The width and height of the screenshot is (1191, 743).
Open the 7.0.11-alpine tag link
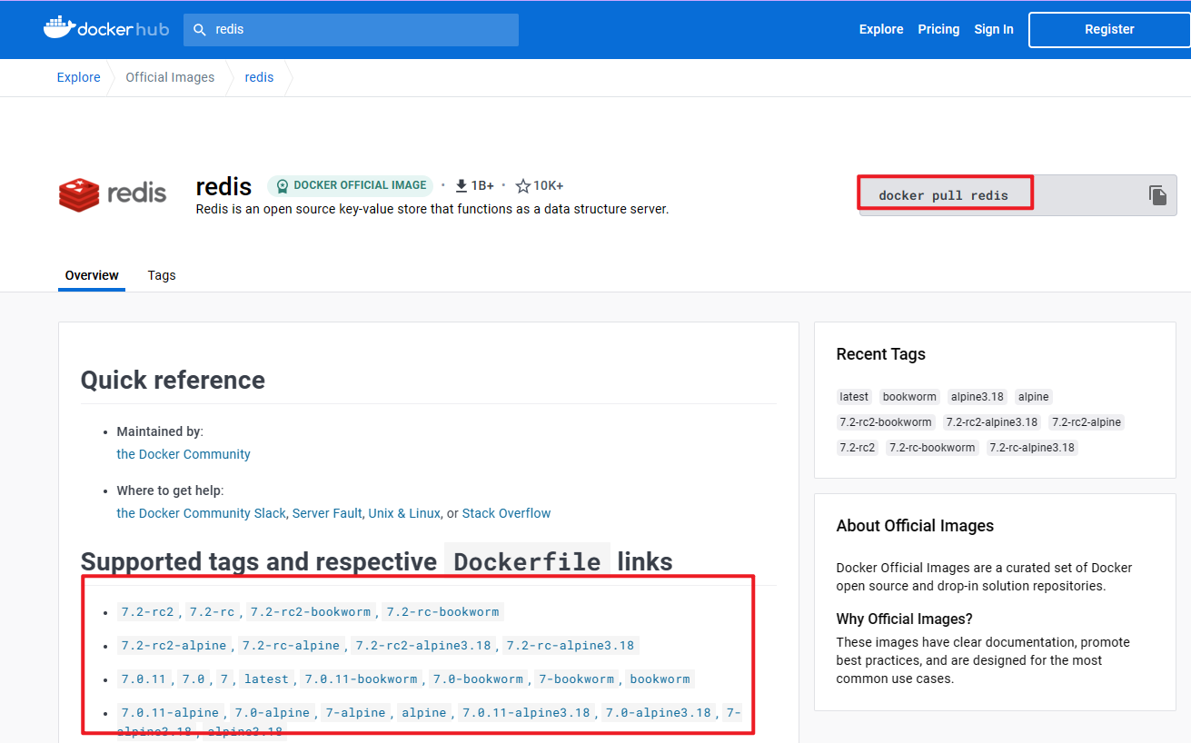(x=170, y=713)
